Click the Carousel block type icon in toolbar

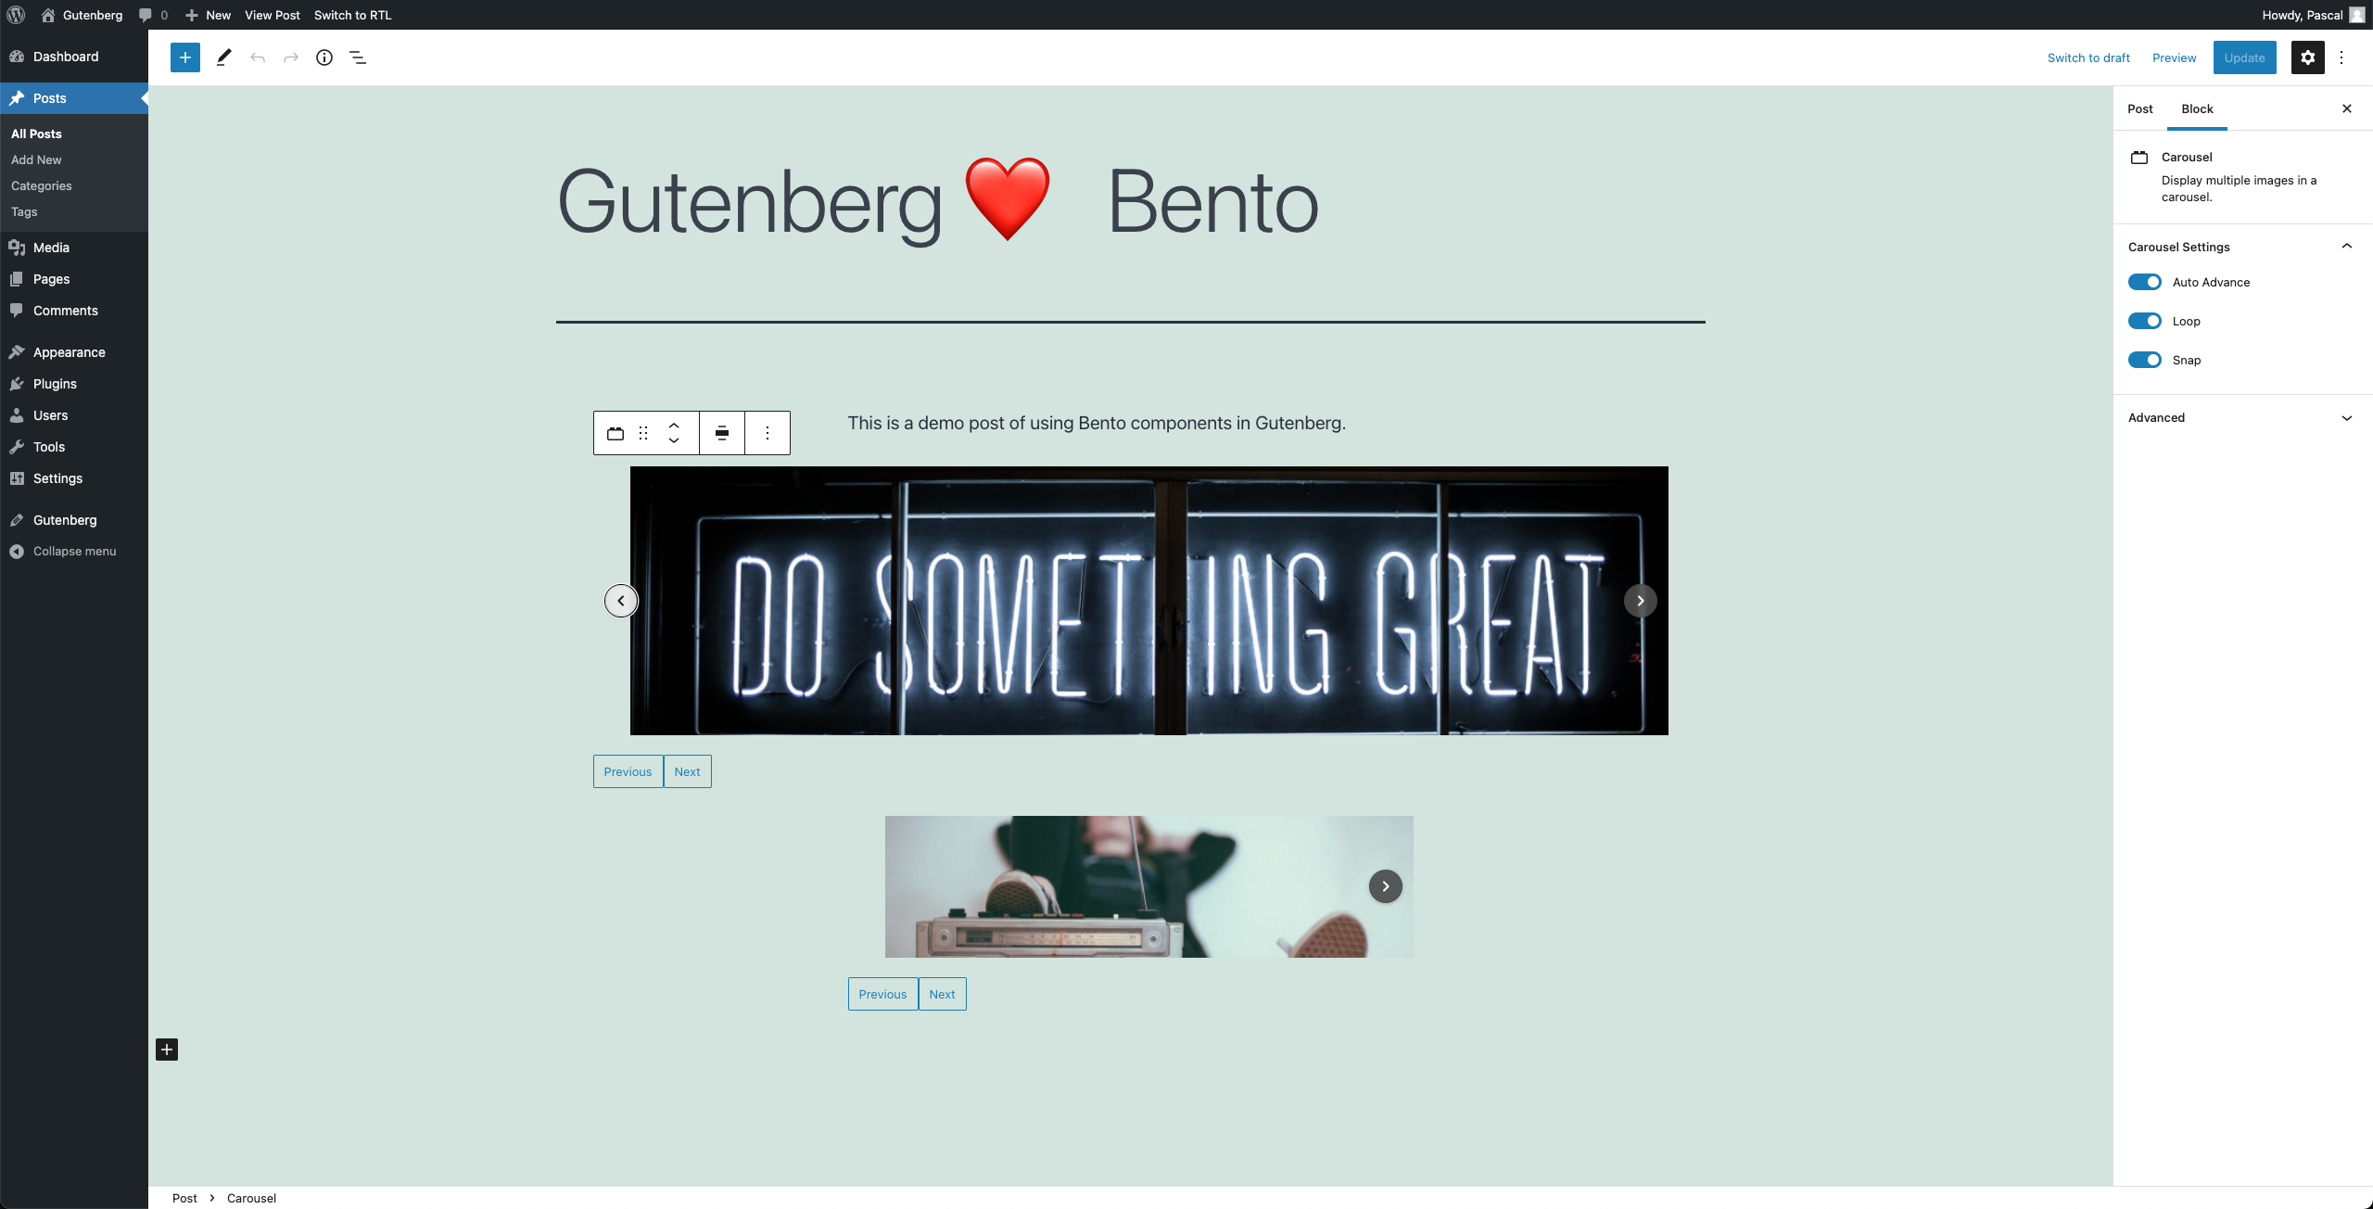click(x=615, y=433)
